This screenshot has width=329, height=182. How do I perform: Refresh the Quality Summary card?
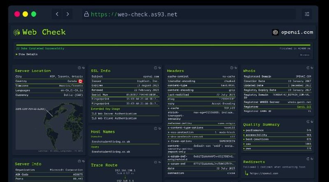click(x=311, y=122)
